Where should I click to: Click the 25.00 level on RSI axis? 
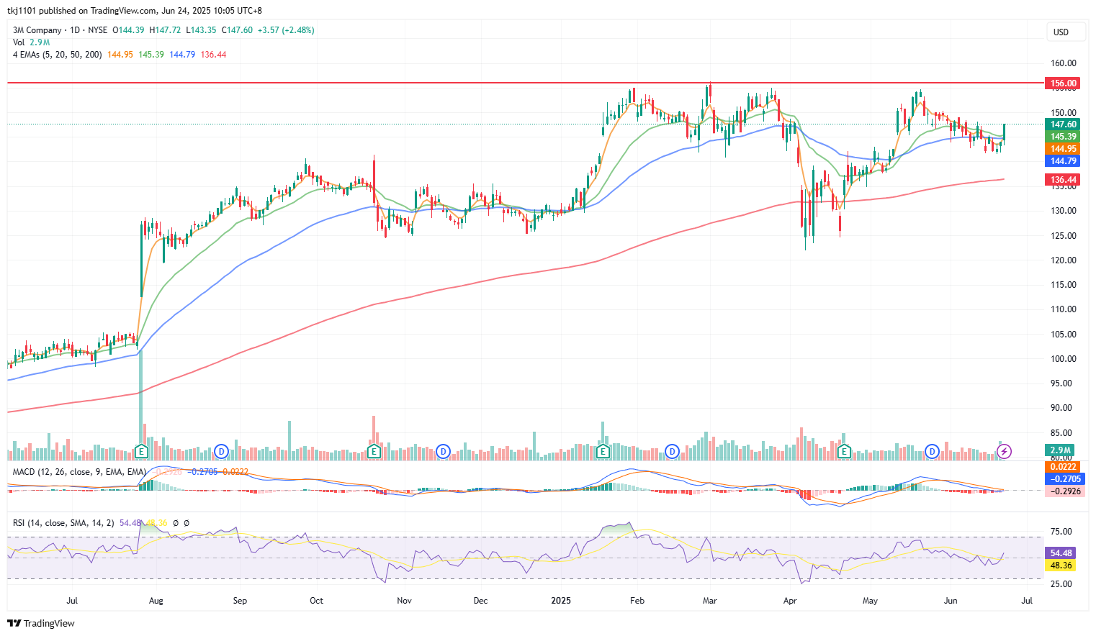coord(1061,584)
